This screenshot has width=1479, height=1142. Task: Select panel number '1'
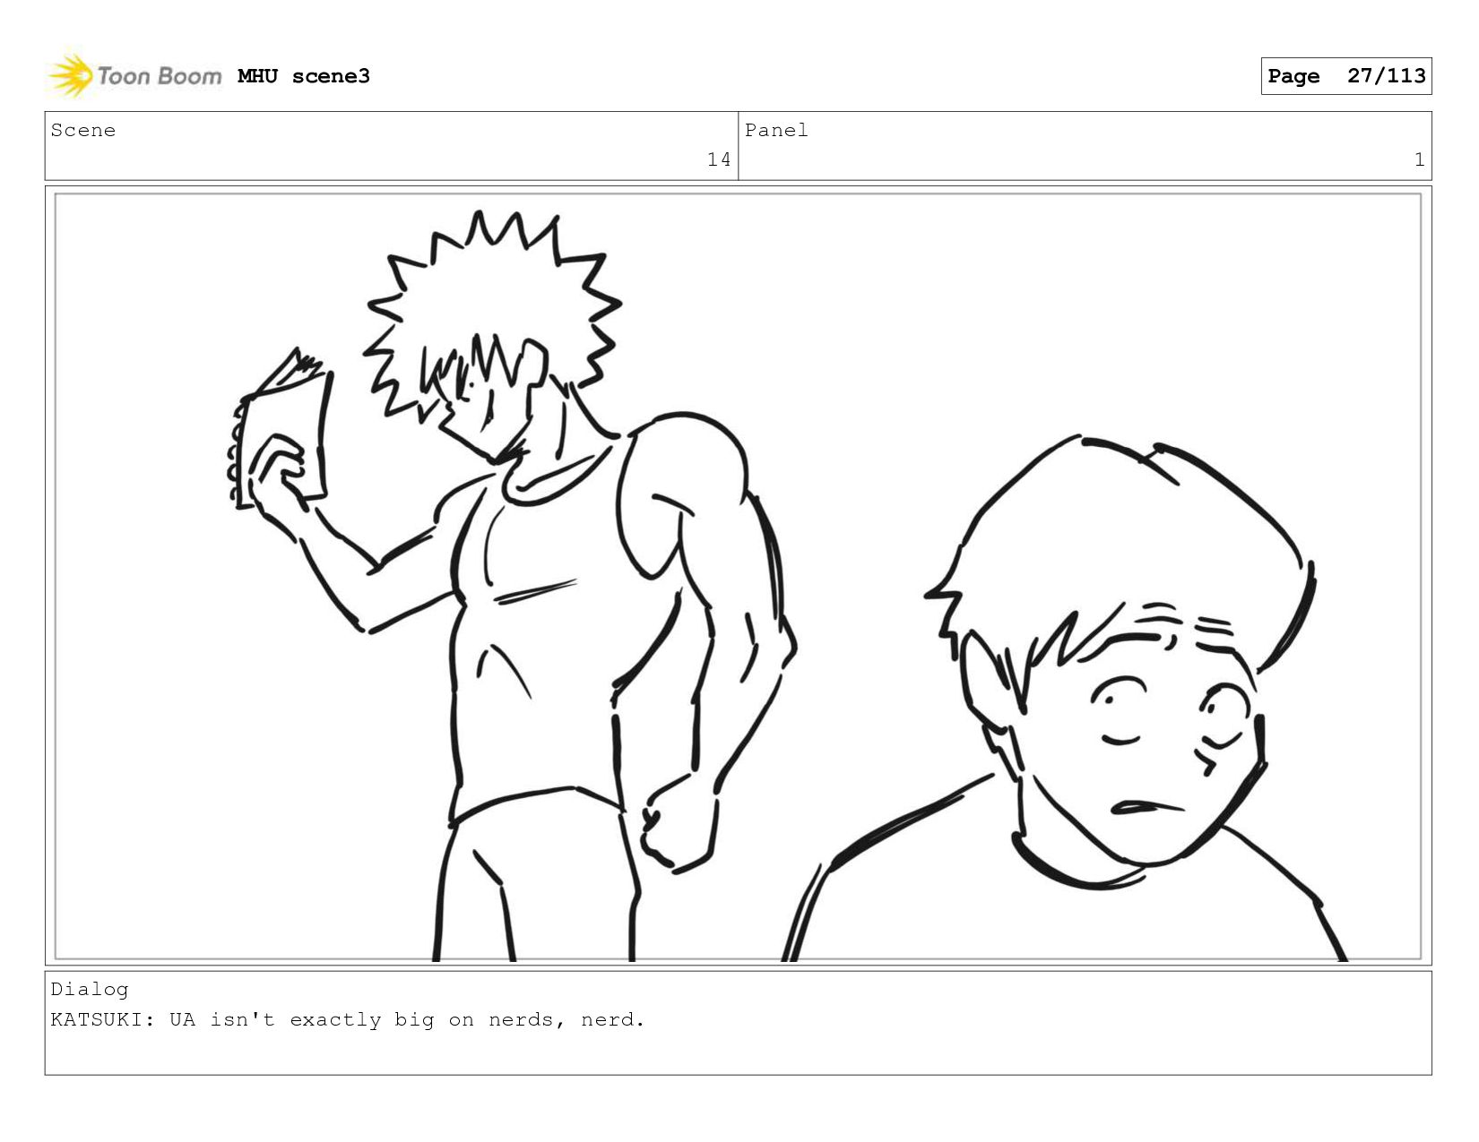(x=1419, y=159)
